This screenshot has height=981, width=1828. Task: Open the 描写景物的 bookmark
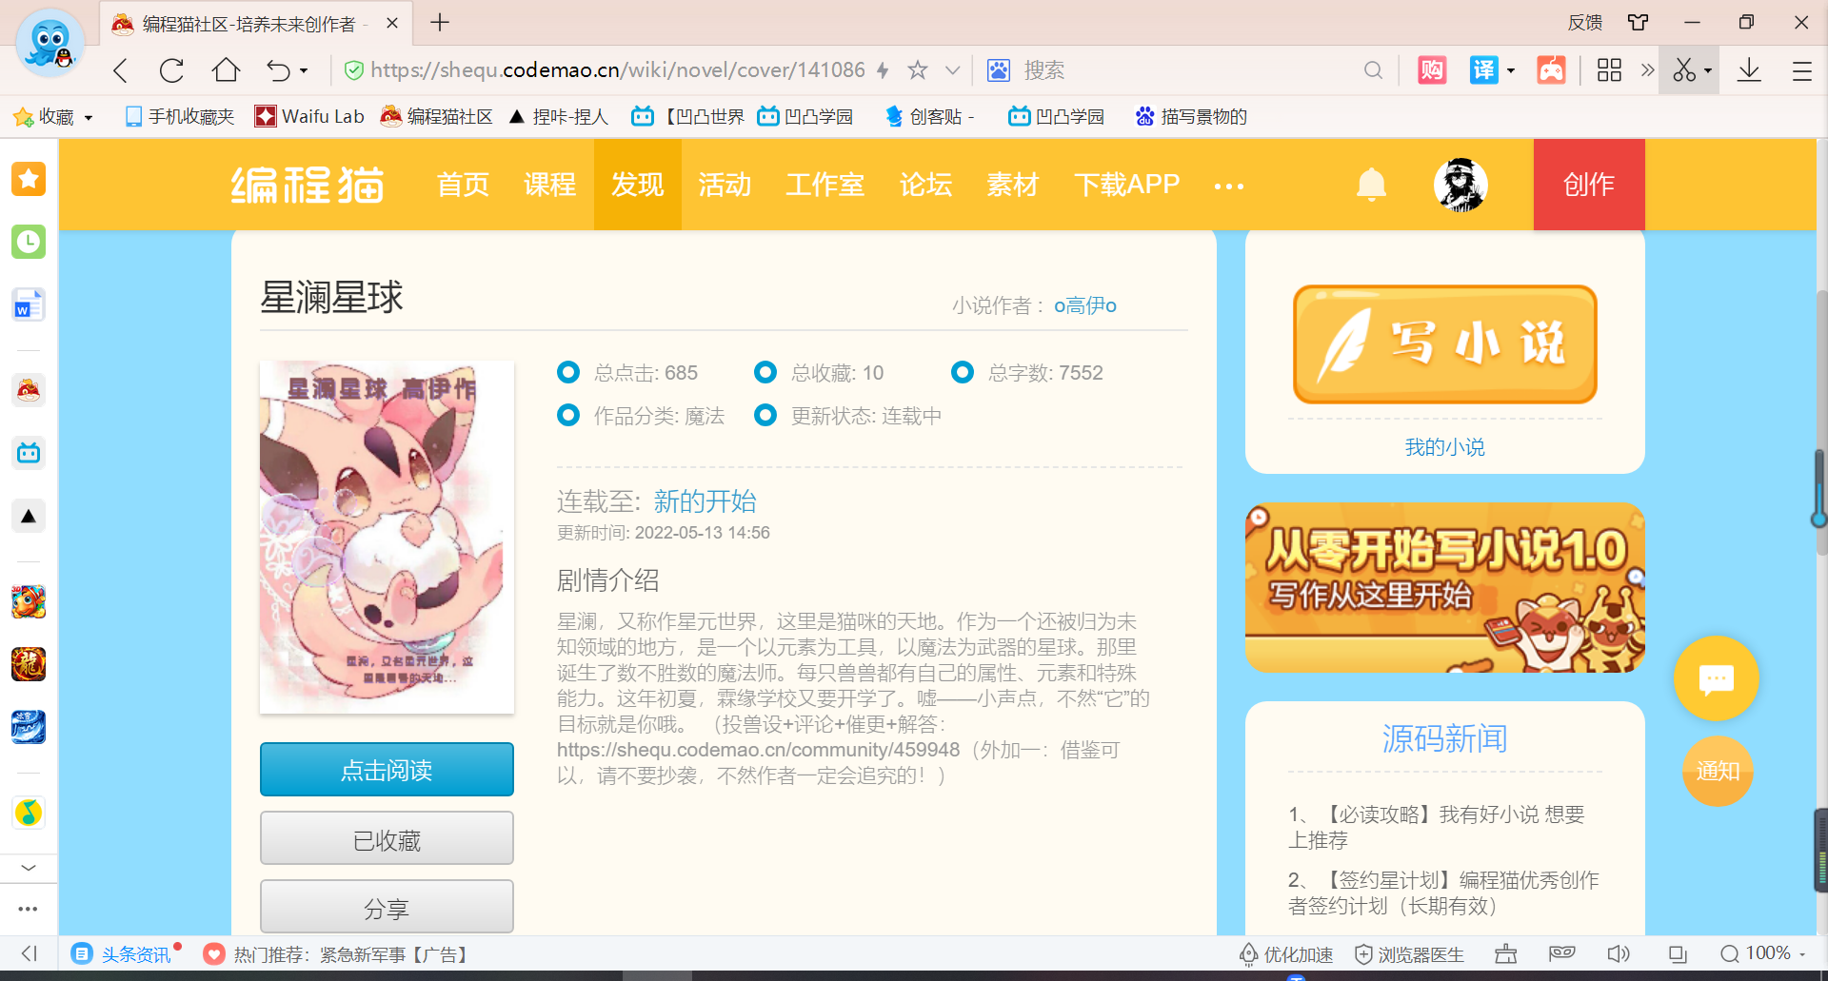click(1191, 117)
